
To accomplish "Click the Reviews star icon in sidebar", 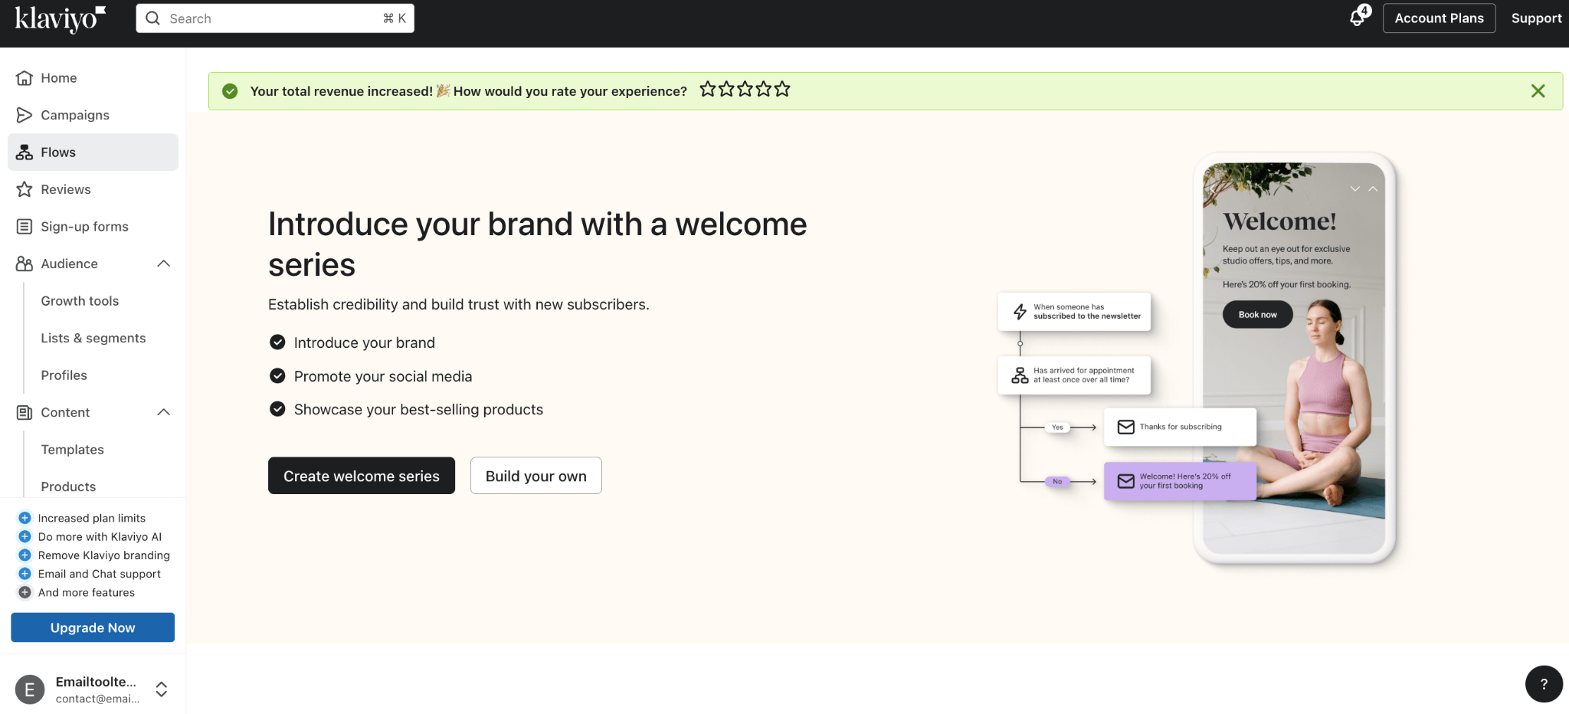I will (25, 189).
